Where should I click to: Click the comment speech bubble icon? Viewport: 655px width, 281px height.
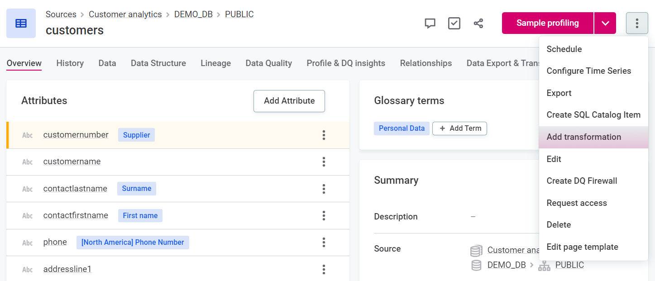[430, 24]
